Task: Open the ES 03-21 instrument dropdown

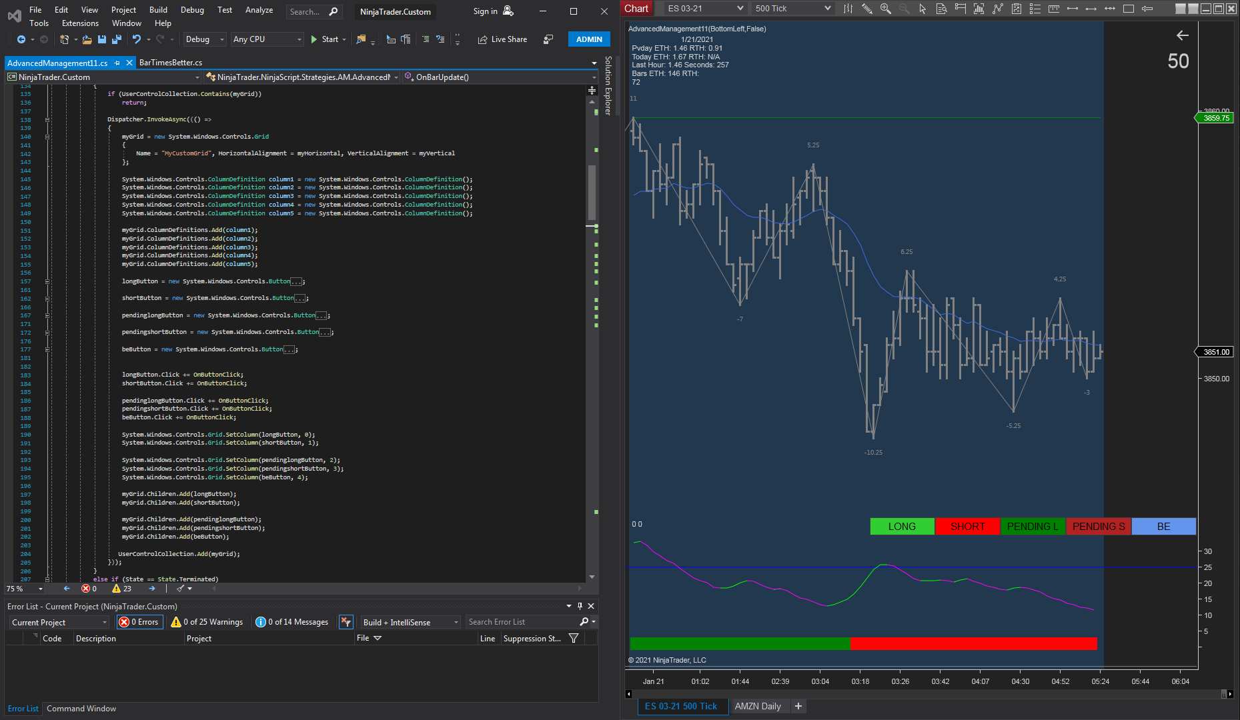Action: tap(704, 9)
